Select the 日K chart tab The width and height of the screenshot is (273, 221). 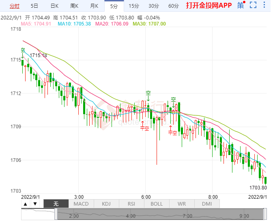click(x=54, y=6)
